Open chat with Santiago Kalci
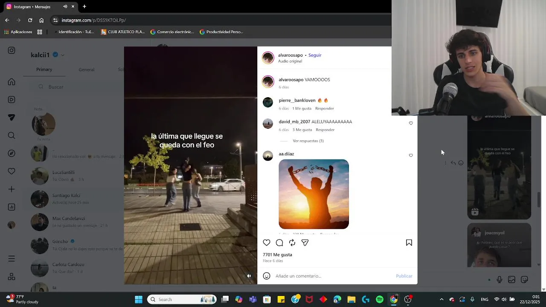Viewport: 546px width, 307px height. pyautogui.click(x=77, y=199)
